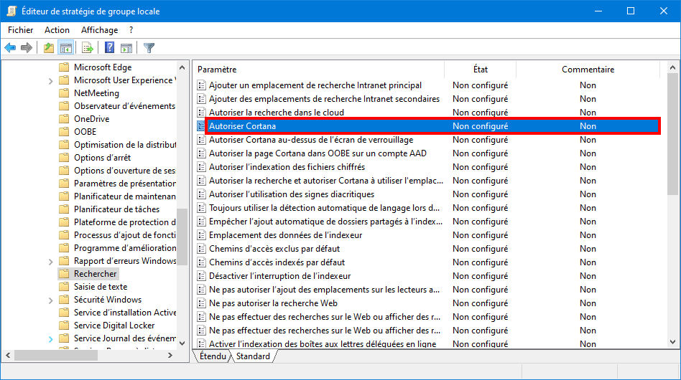Viewport: 681px width, 380px height.
Task: Switch to the Étendu tab
Action: [x=213, y=356]
